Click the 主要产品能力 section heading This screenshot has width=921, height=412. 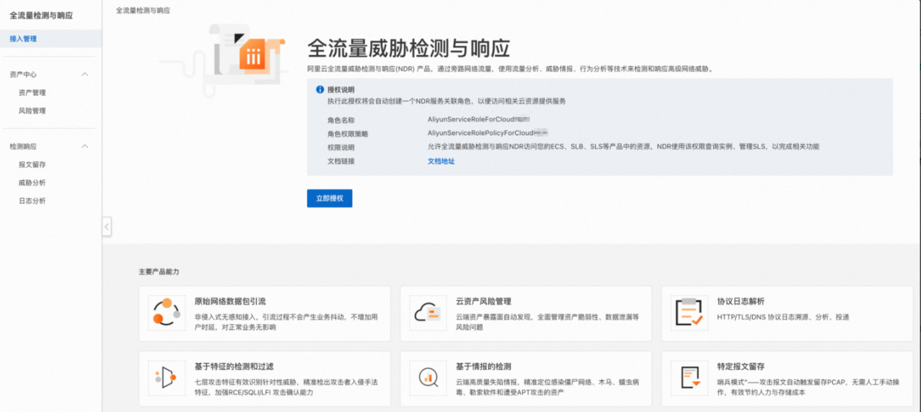(x=159, y=272)
